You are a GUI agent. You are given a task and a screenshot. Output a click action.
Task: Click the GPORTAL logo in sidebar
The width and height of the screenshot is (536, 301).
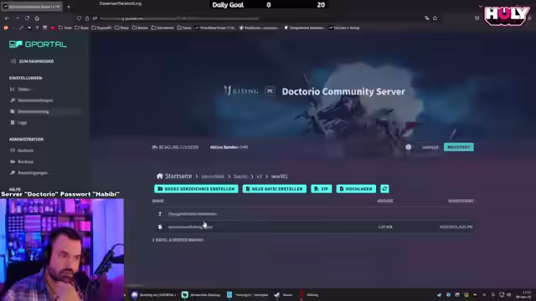[x=38, y=44]
